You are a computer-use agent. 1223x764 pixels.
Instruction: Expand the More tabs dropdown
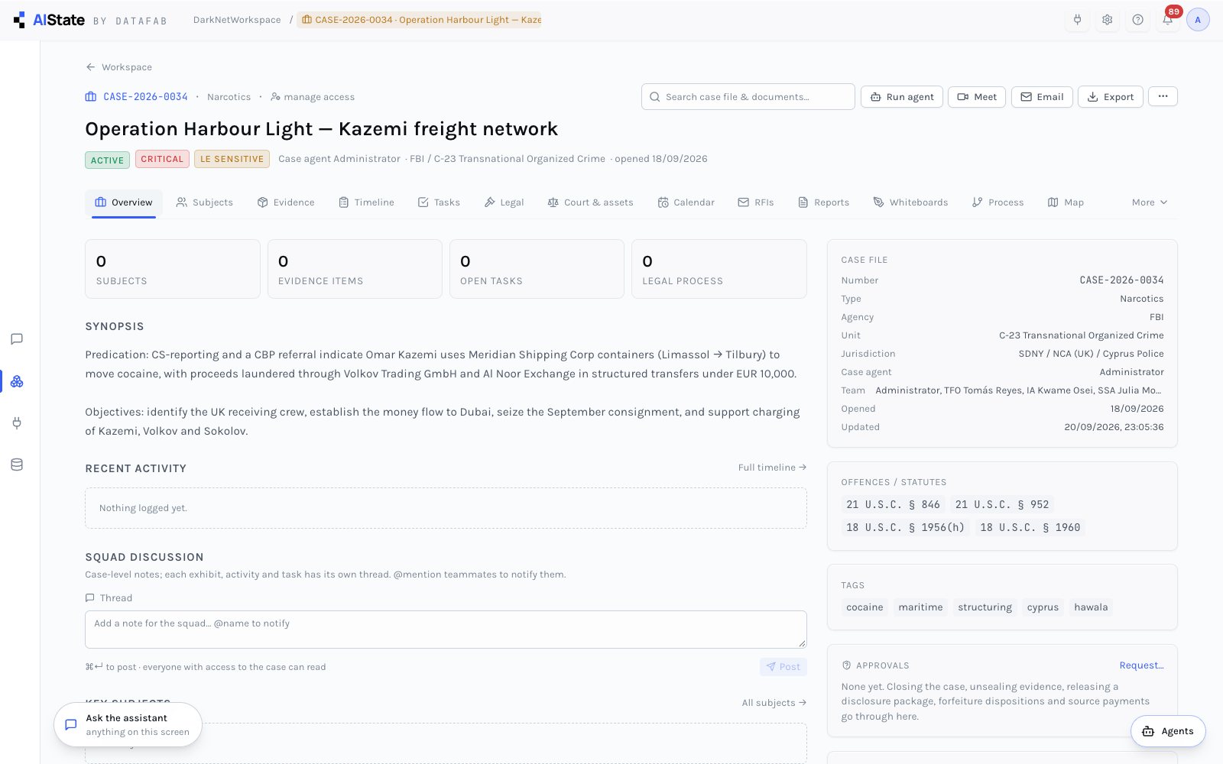1150,202
